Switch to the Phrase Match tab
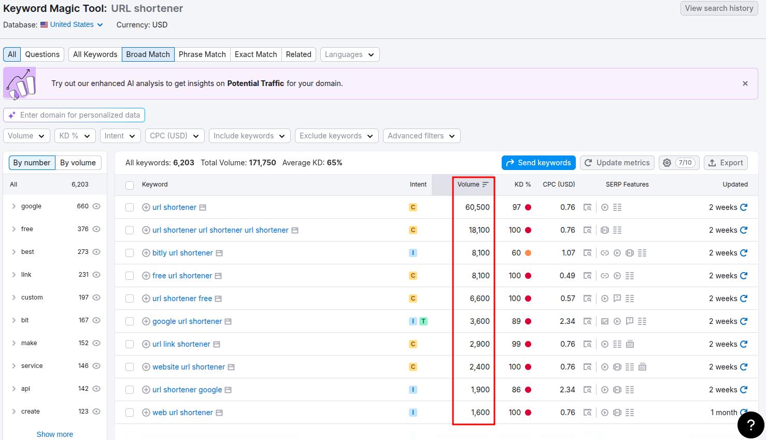Viewport: 766px width, 440px height. [202, 54]
